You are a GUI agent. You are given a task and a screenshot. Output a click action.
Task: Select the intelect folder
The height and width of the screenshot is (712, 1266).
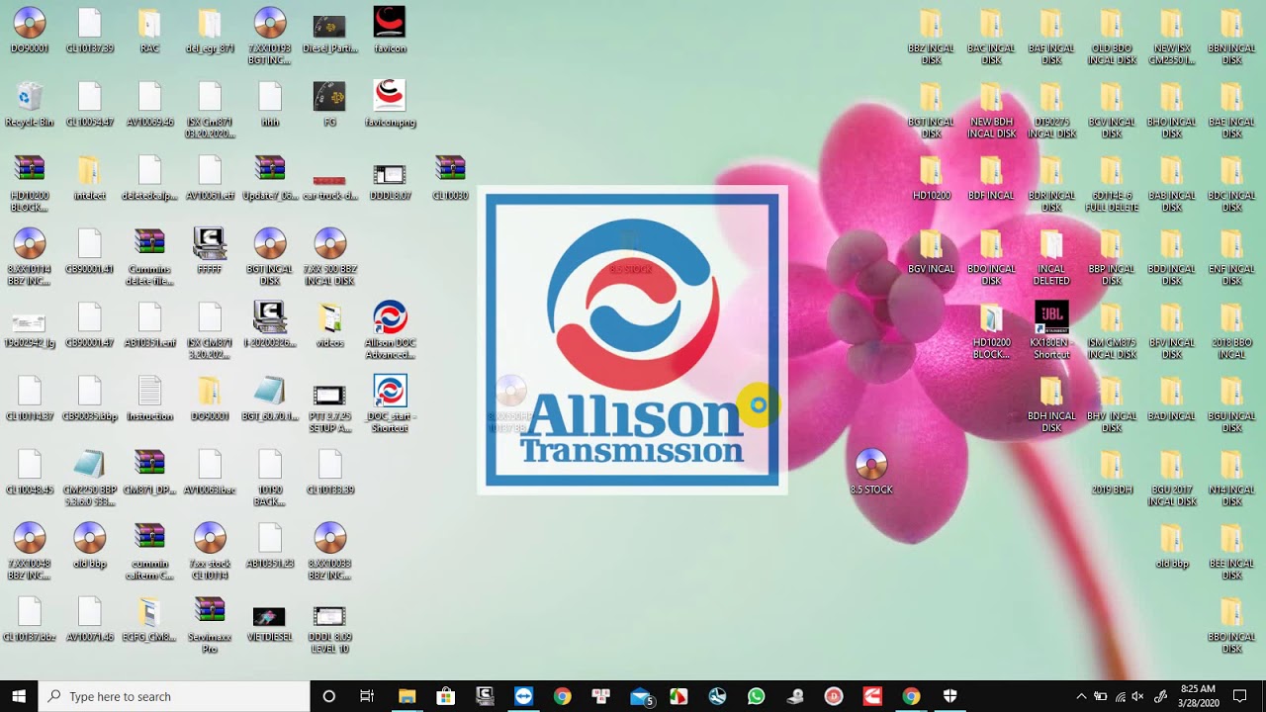point(89,178)
